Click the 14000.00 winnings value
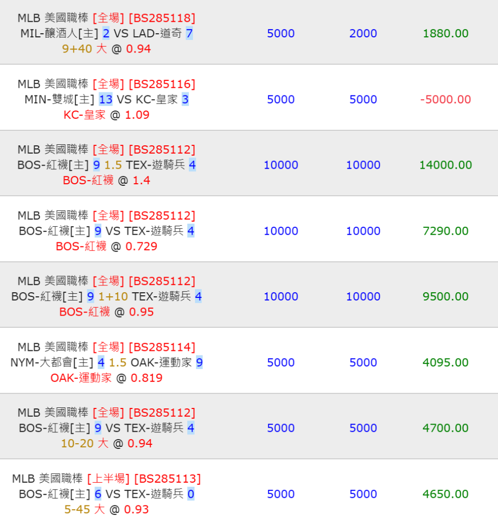Screen dimensions: 498x519 pyautogui.click(x=446, y=165)
